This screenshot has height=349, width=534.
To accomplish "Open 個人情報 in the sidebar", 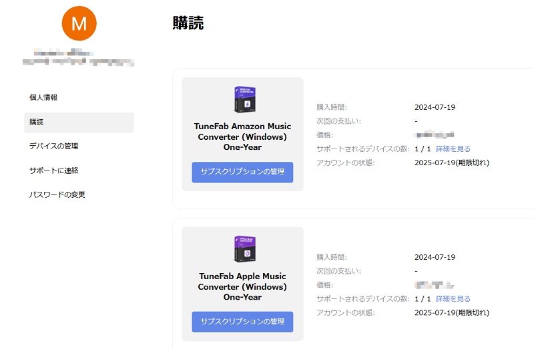I will (43, 97).
